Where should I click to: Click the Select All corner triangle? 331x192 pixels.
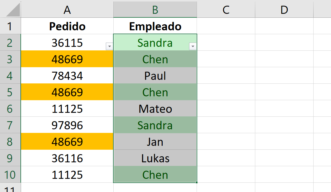click(13, 10)
